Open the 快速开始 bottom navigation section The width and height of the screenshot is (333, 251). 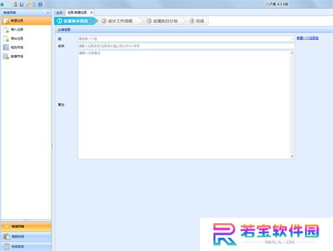tap(26, 226)
